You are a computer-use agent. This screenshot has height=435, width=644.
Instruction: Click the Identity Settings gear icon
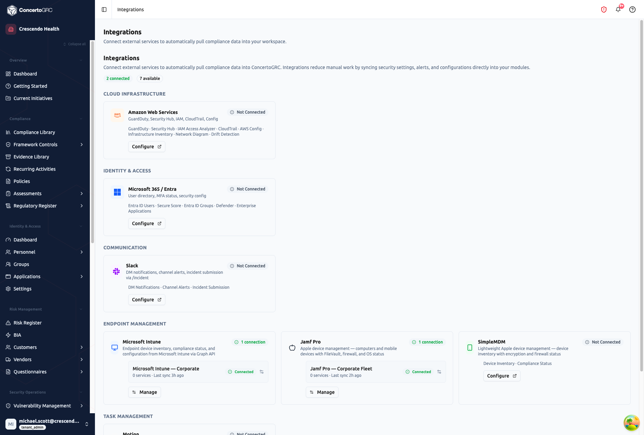(x=8, y=289)
